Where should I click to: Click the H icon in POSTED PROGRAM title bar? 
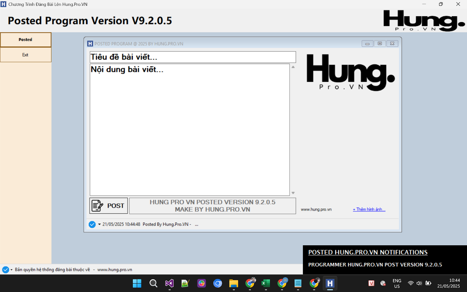(90, 44)
